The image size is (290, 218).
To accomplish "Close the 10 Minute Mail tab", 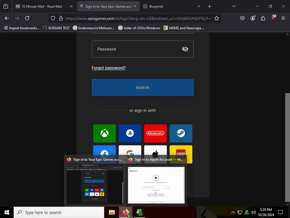I will point(71,7).
